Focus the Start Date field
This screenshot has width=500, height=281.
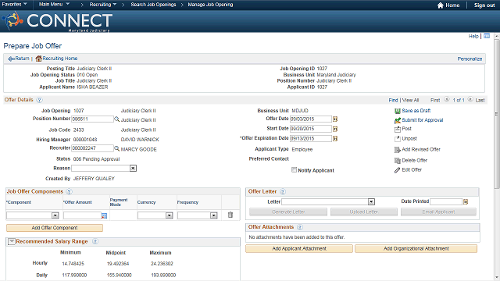point(311,129)
